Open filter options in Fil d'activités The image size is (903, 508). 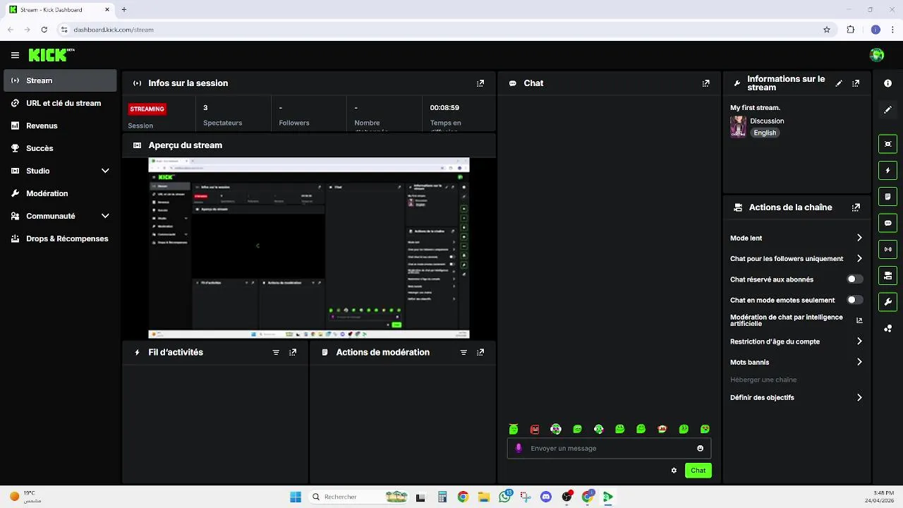(276, 352)
